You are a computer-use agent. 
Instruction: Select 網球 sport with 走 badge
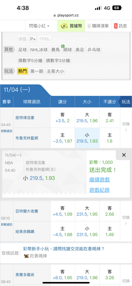[67, 49]
